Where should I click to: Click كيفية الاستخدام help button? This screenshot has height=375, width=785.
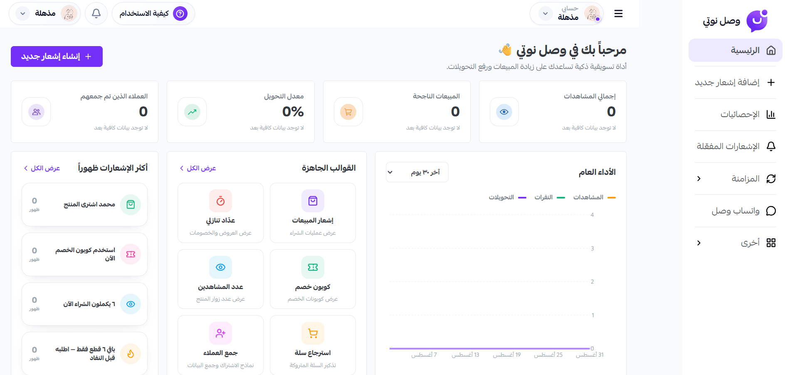coord(153,14)
